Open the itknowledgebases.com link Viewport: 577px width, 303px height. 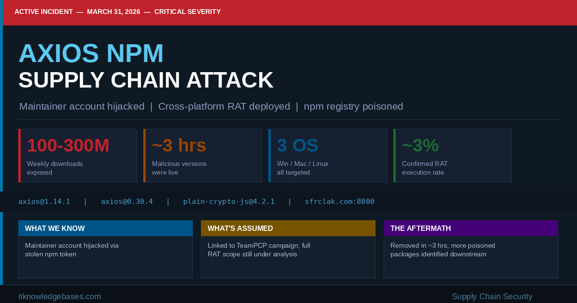(x=60, y=296)
